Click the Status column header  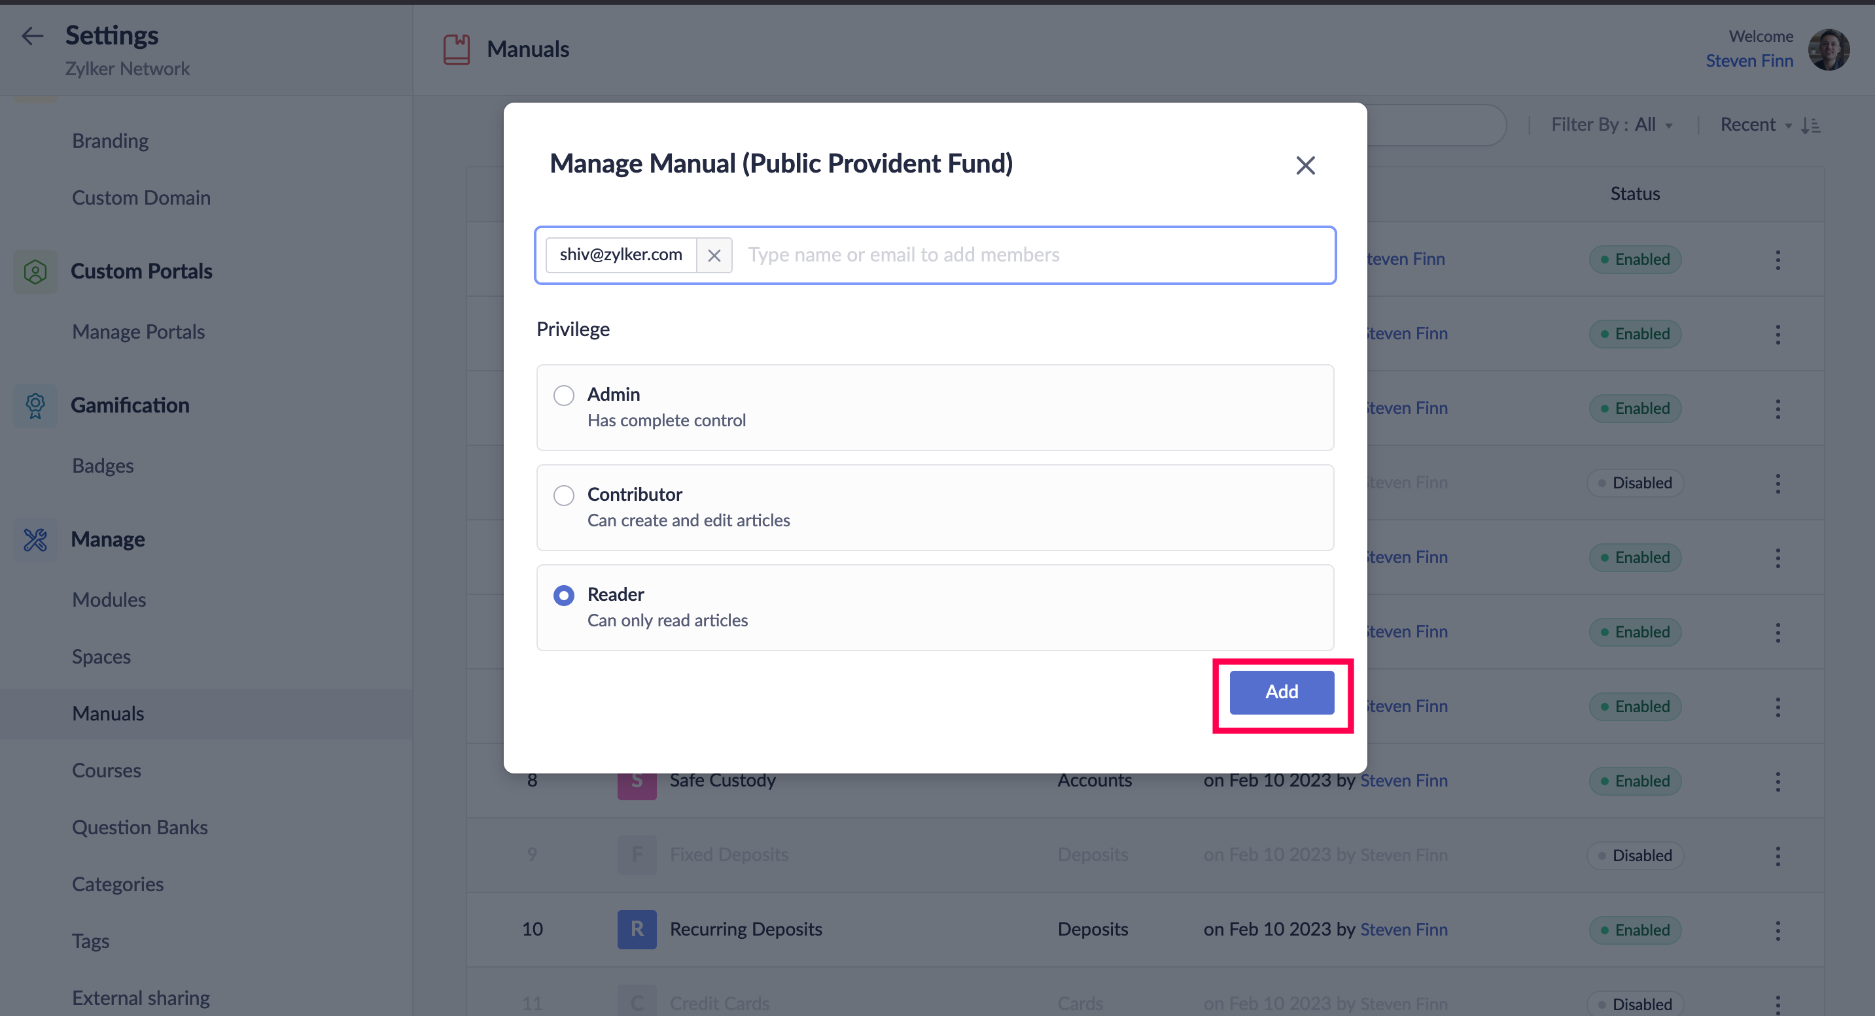1635,194
